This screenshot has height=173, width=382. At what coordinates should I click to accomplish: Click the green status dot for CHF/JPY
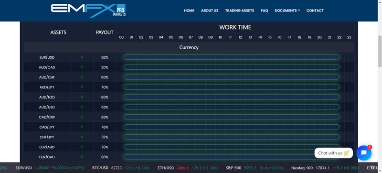click(x=82, y=137)
